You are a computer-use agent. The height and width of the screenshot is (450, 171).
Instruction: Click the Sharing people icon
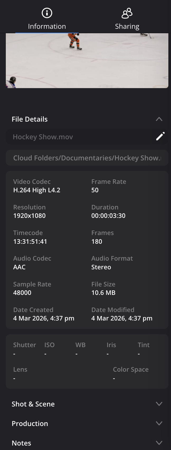[x=127, y=12]
